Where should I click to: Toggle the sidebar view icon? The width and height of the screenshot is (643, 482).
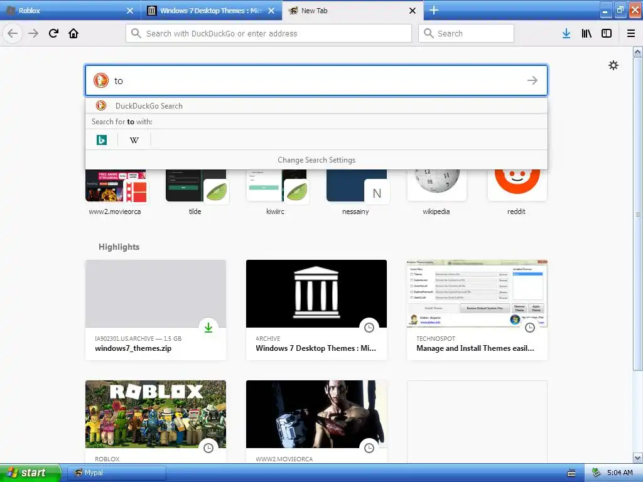(x=607, y=33)
